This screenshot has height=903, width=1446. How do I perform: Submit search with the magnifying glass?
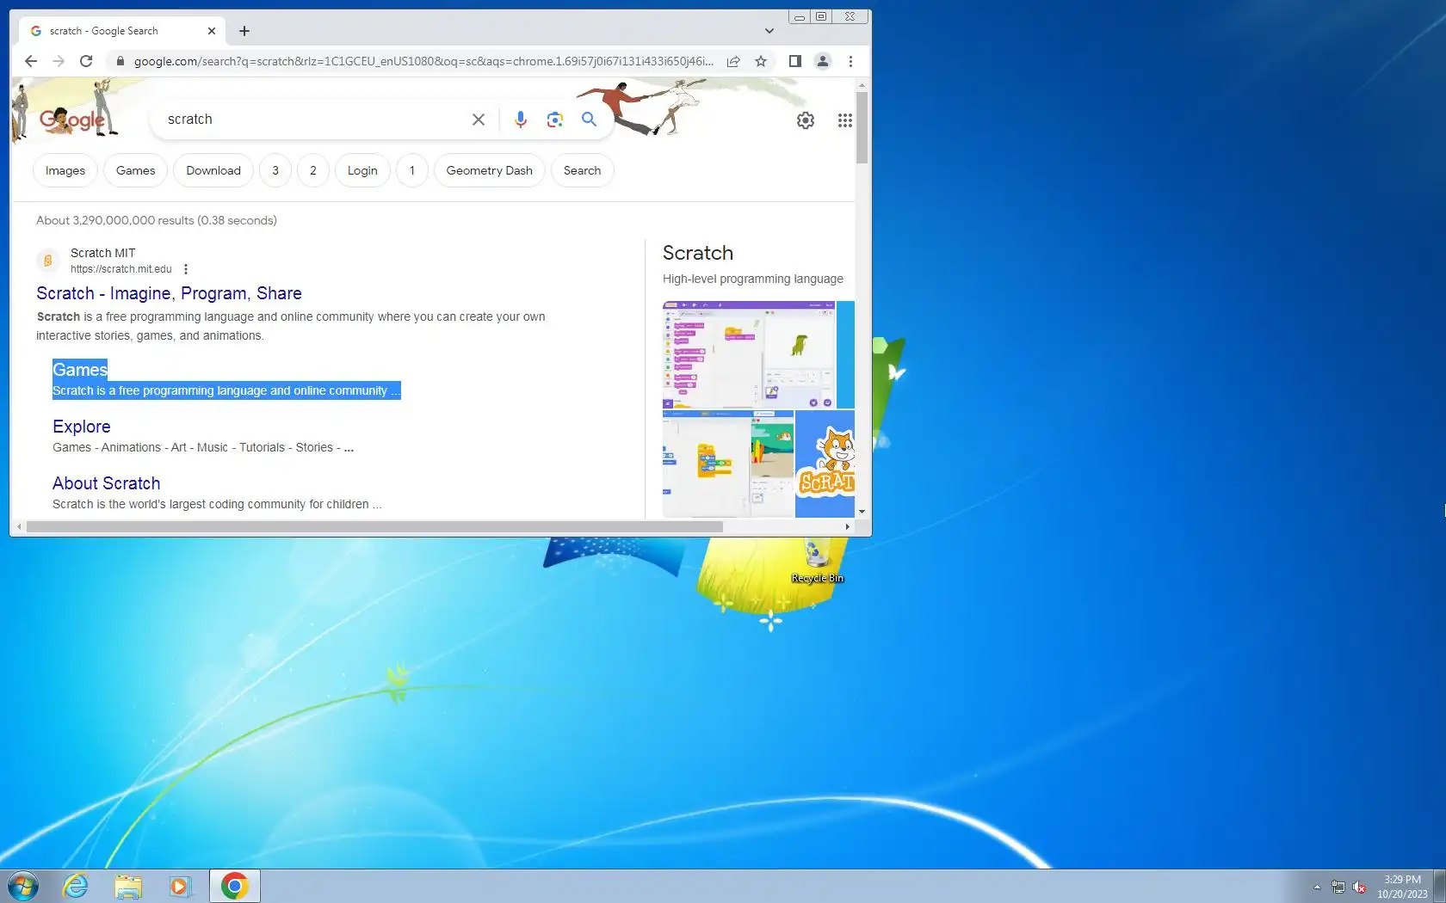pyautogui.click(x=589, y=120)
